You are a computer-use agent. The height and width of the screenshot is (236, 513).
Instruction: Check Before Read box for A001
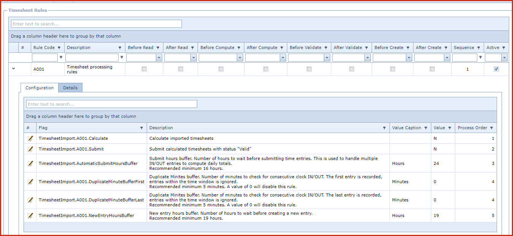point(144,69)
